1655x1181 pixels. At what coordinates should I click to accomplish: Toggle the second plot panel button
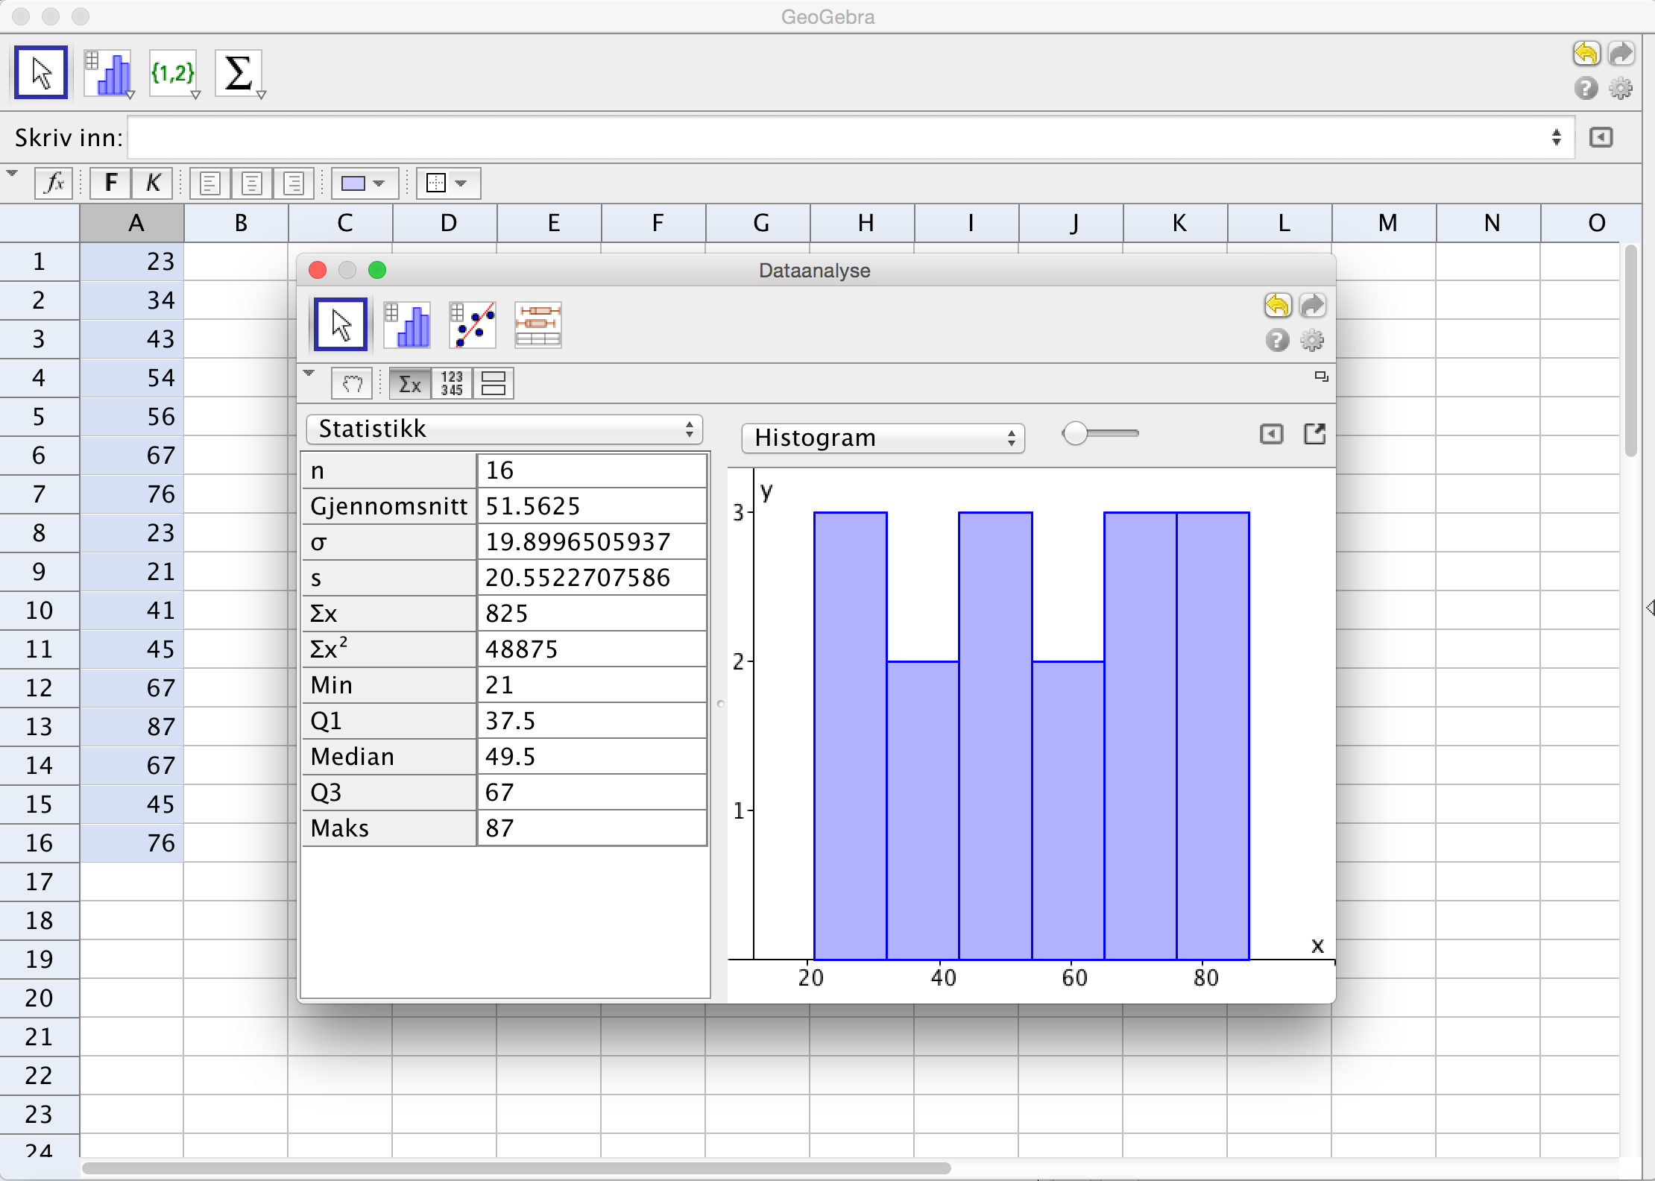494,384
